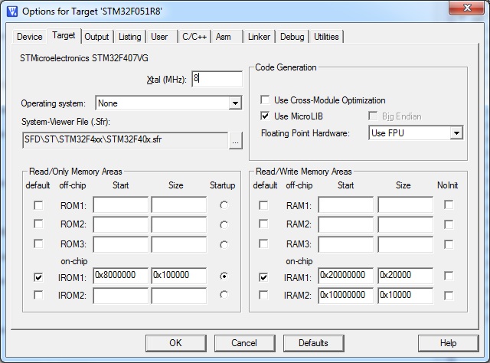This screenshot has width=490, height=363.
Task: Enable Use Cross-Module Optimization
Action: tap(265, 100)
